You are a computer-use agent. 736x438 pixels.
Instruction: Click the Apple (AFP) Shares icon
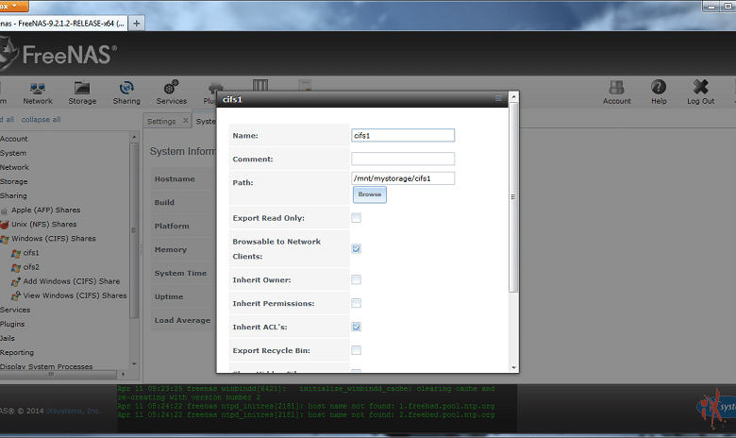pos(4,211)
